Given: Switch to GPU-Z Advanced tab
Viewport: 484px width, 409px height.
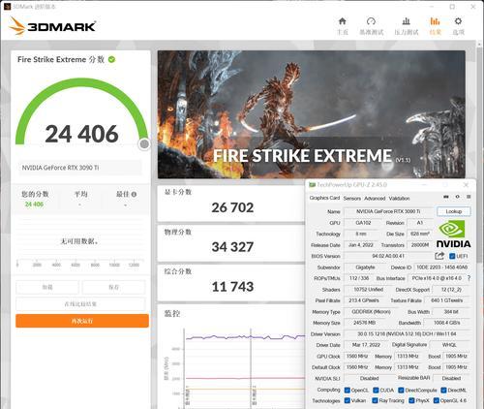Looking at the screenshot, I should 375,199.
